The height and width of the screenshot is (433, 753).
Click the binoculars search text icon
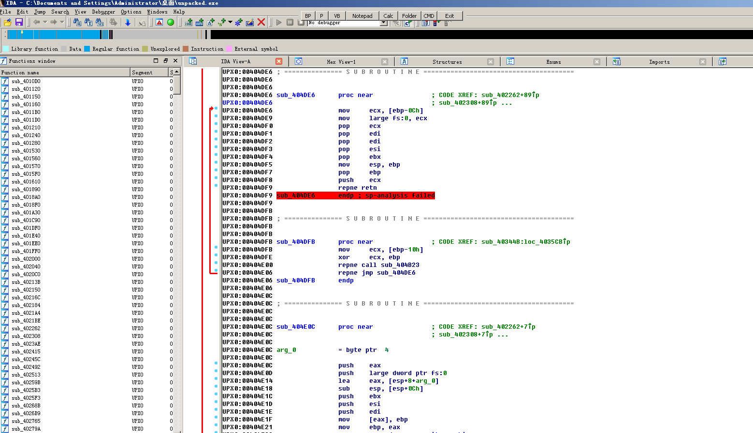point(88,22)
